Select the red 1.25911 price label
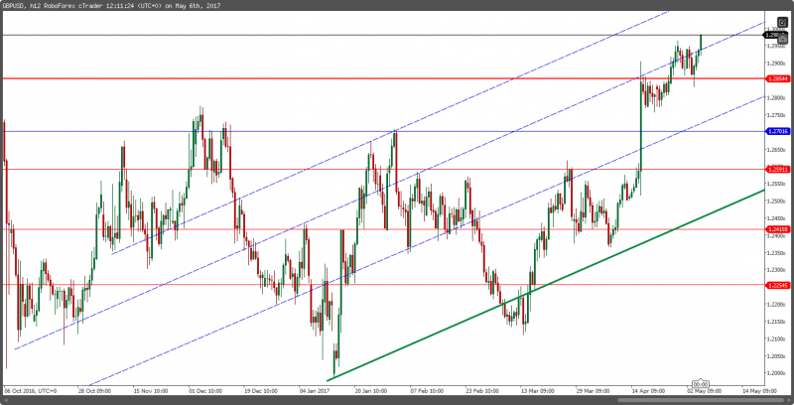This screenshot has width=794, height=405. [x=777, y=170]
